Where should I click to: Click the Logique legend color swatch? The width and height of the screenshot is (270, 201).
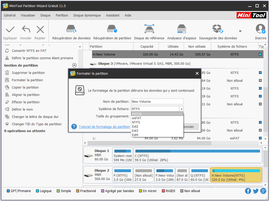[x=37, y=191]
